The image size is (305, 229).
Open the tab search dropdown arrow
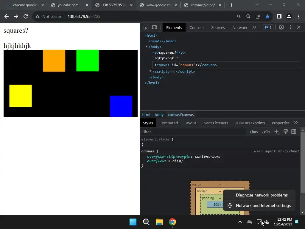coord(257,4)
